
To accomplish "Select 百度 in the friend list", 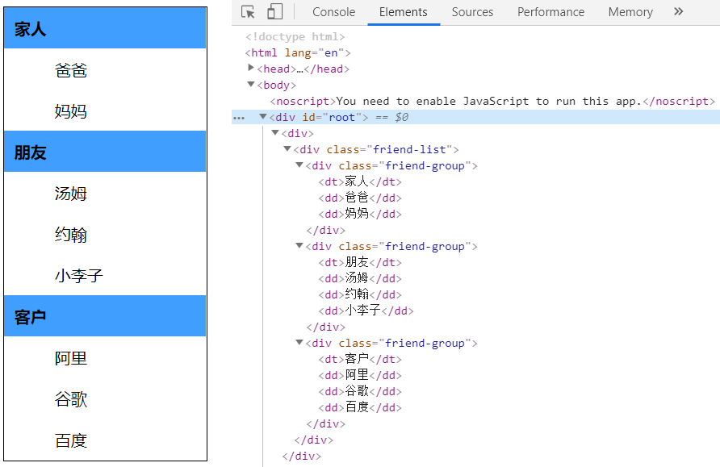I will 71,440.
